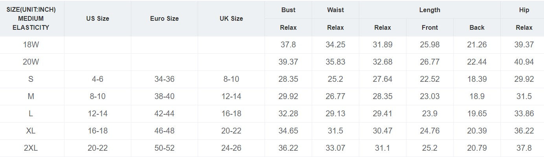Viewport: 544px width, 157px height.
Task: Click the UK Size column header
Action: [231, 18]
